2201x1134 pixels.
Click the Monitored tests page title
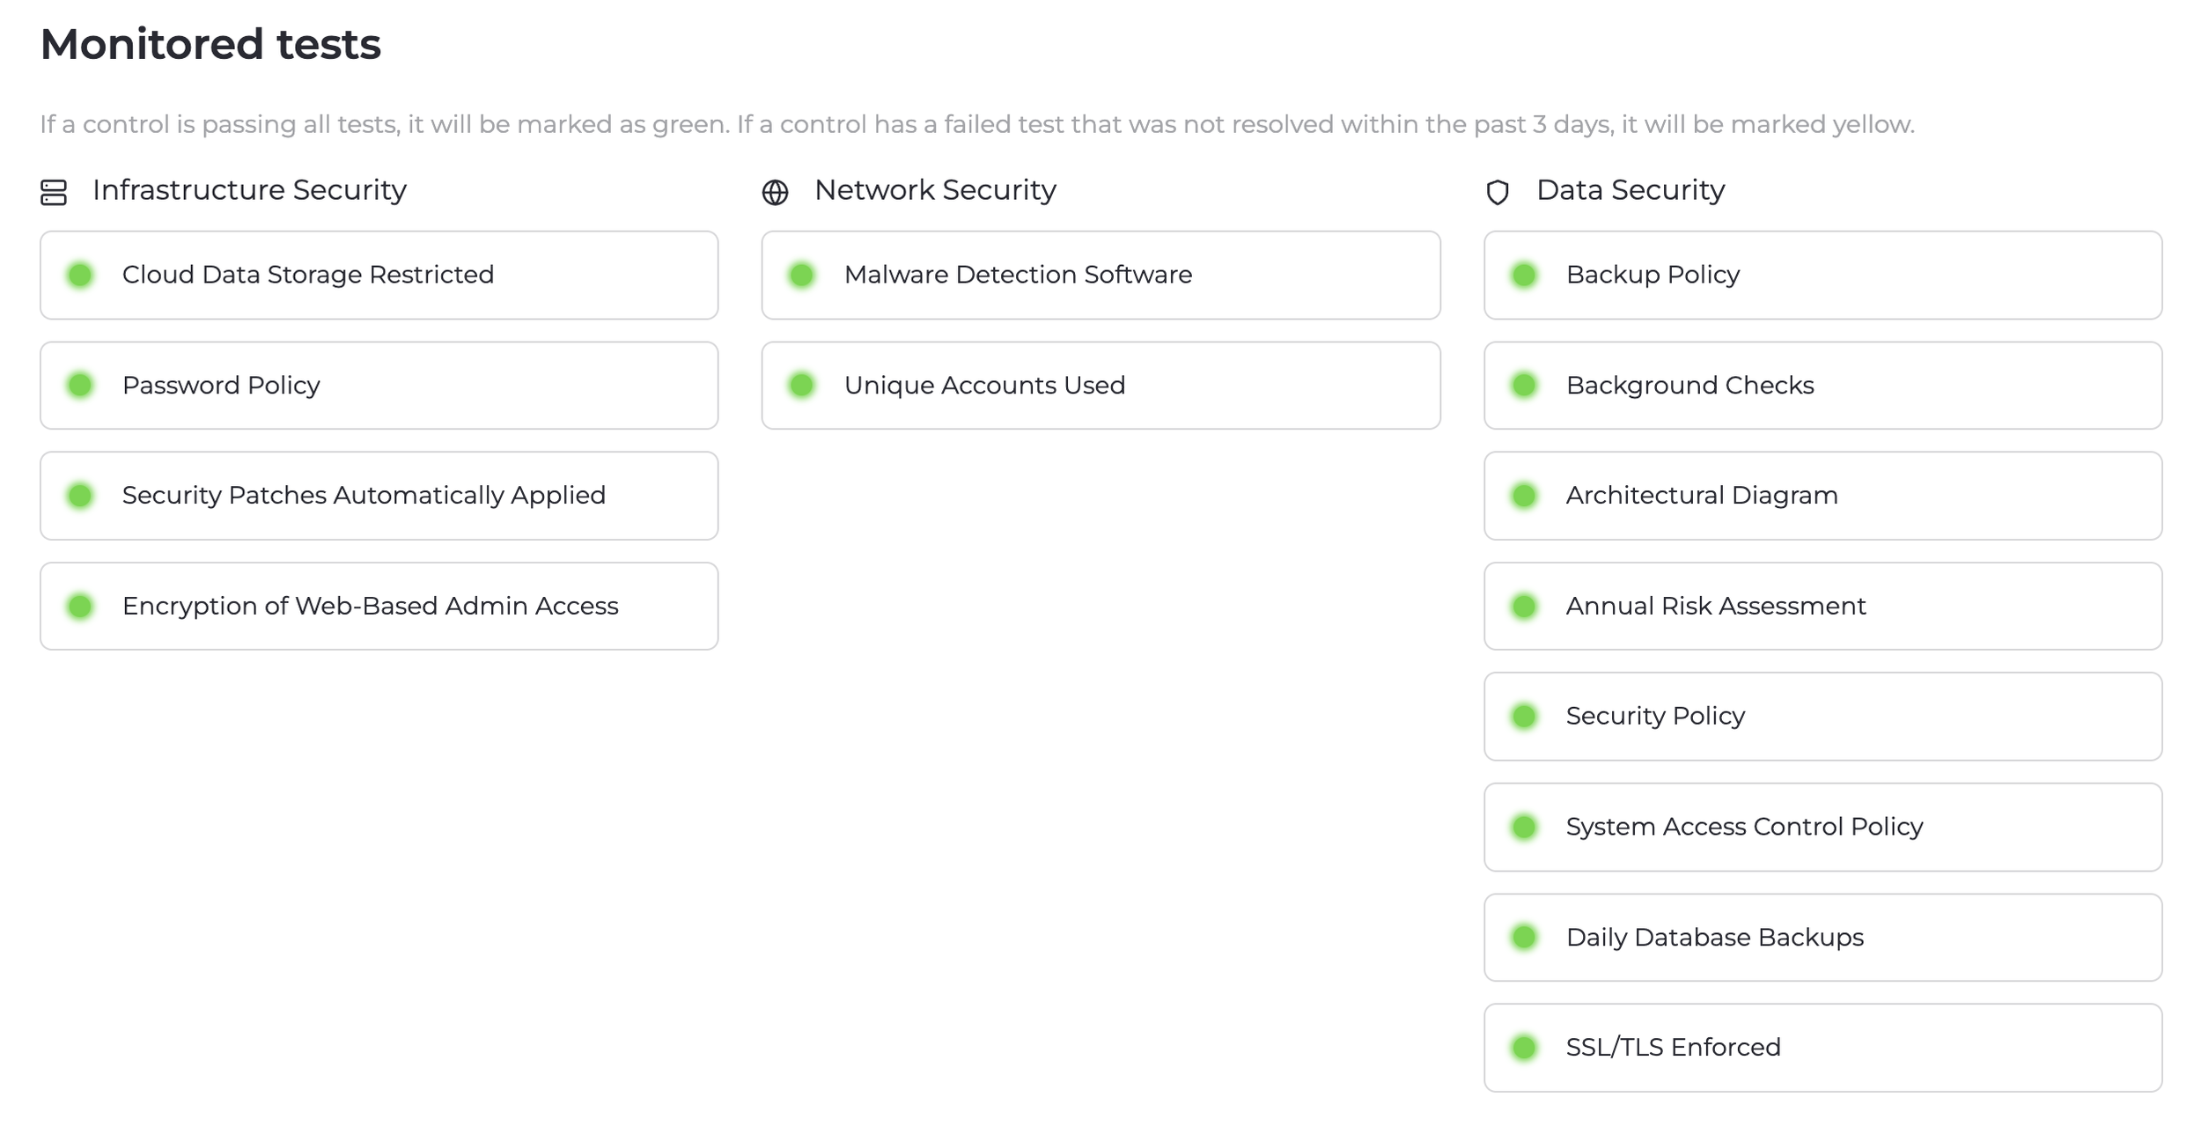click(x=210, y=44)
